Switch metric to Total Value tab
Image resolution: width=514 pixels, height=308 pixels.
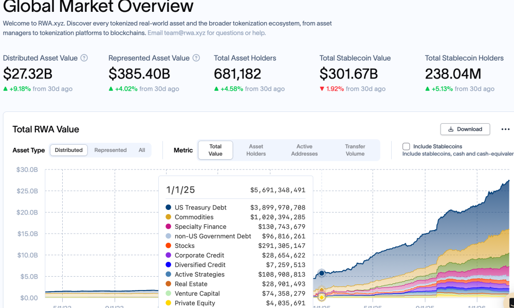pos(215,150)
